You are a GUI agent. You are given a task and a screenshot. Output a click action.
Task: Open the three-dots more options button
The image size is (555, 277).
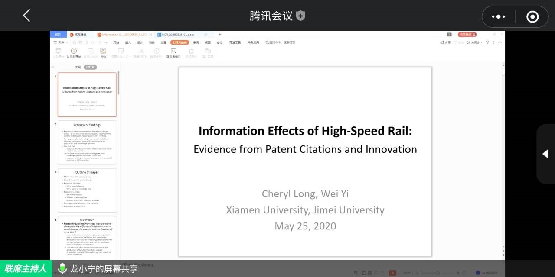point(498,16)
